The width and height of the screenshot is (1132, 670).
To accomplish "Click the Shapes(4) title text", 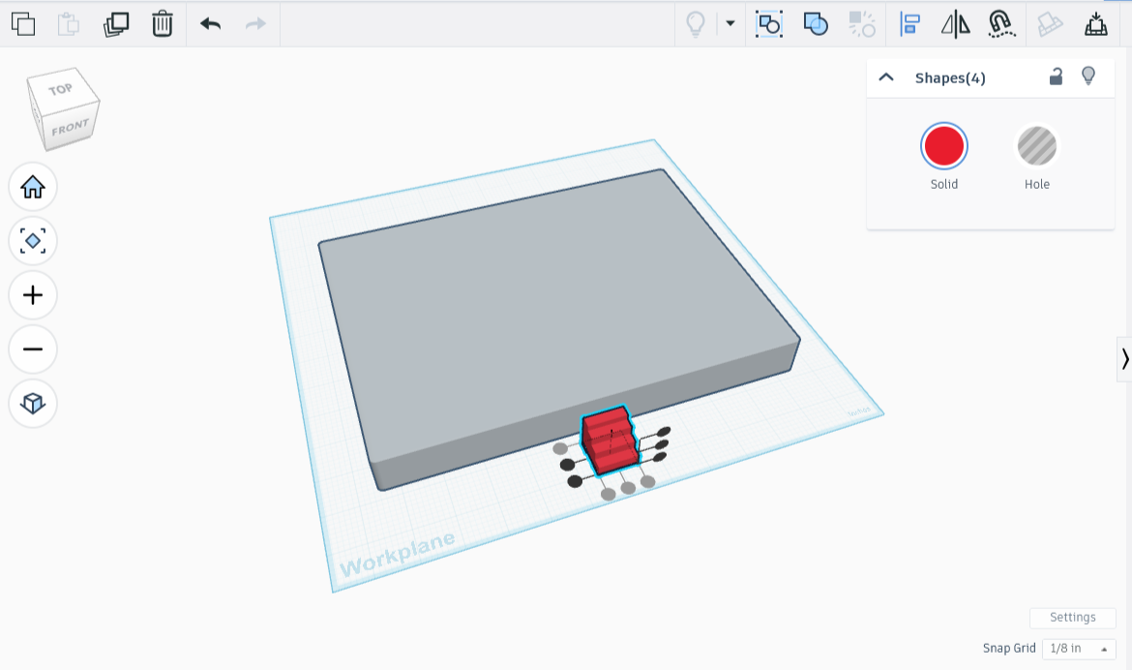I will (x=950, y=78).
